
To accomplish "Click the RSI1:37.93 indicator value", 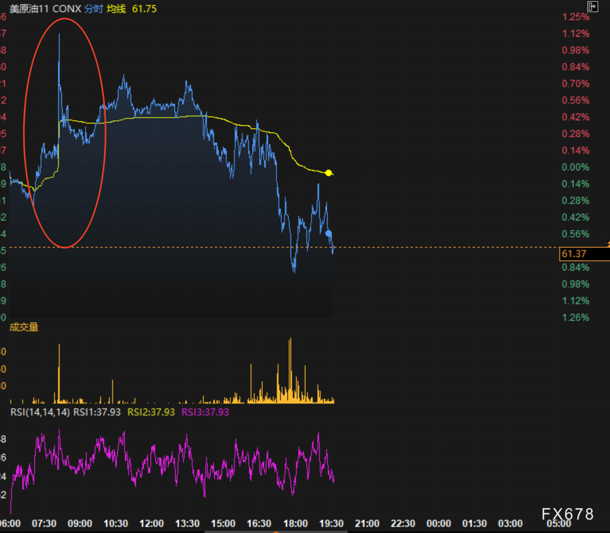I will (97, 412).
